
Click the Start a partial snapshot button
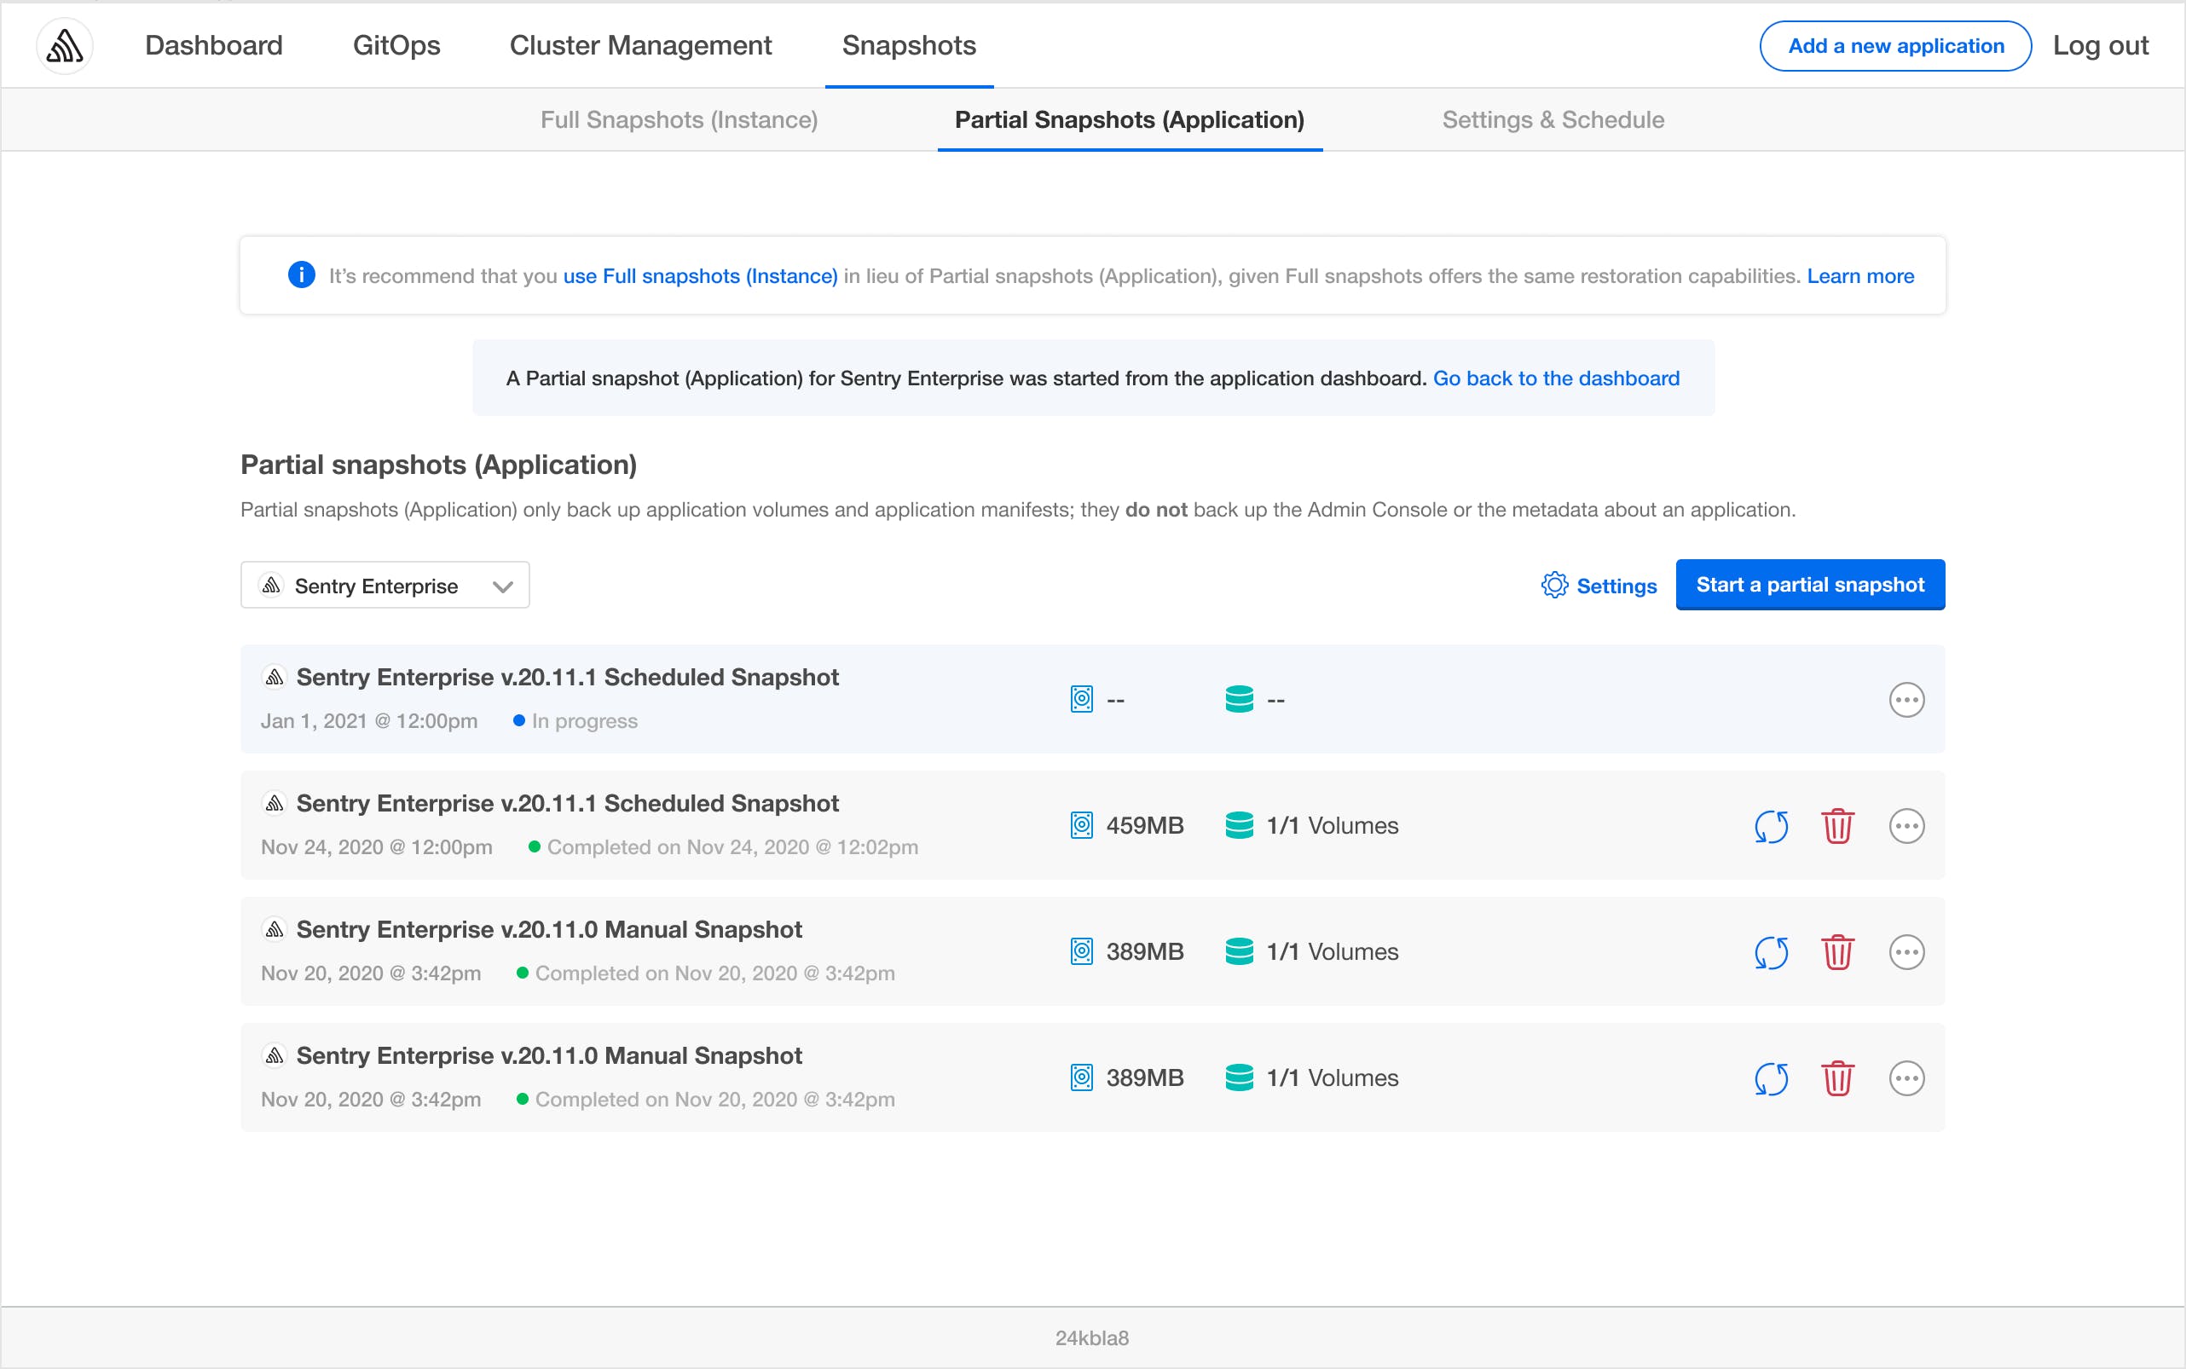click(x=1811, y=585)
